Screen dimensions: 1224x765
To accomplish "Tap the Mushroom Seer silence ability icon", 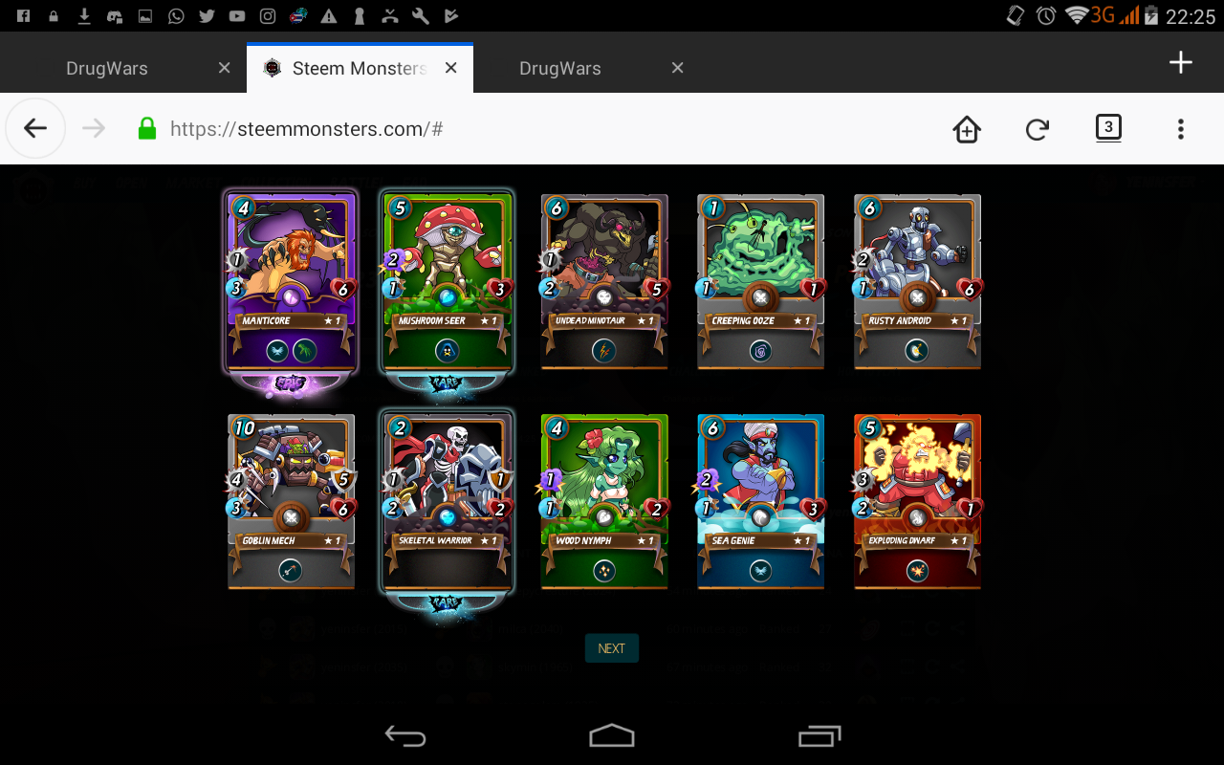I will (x=448, y=351).
